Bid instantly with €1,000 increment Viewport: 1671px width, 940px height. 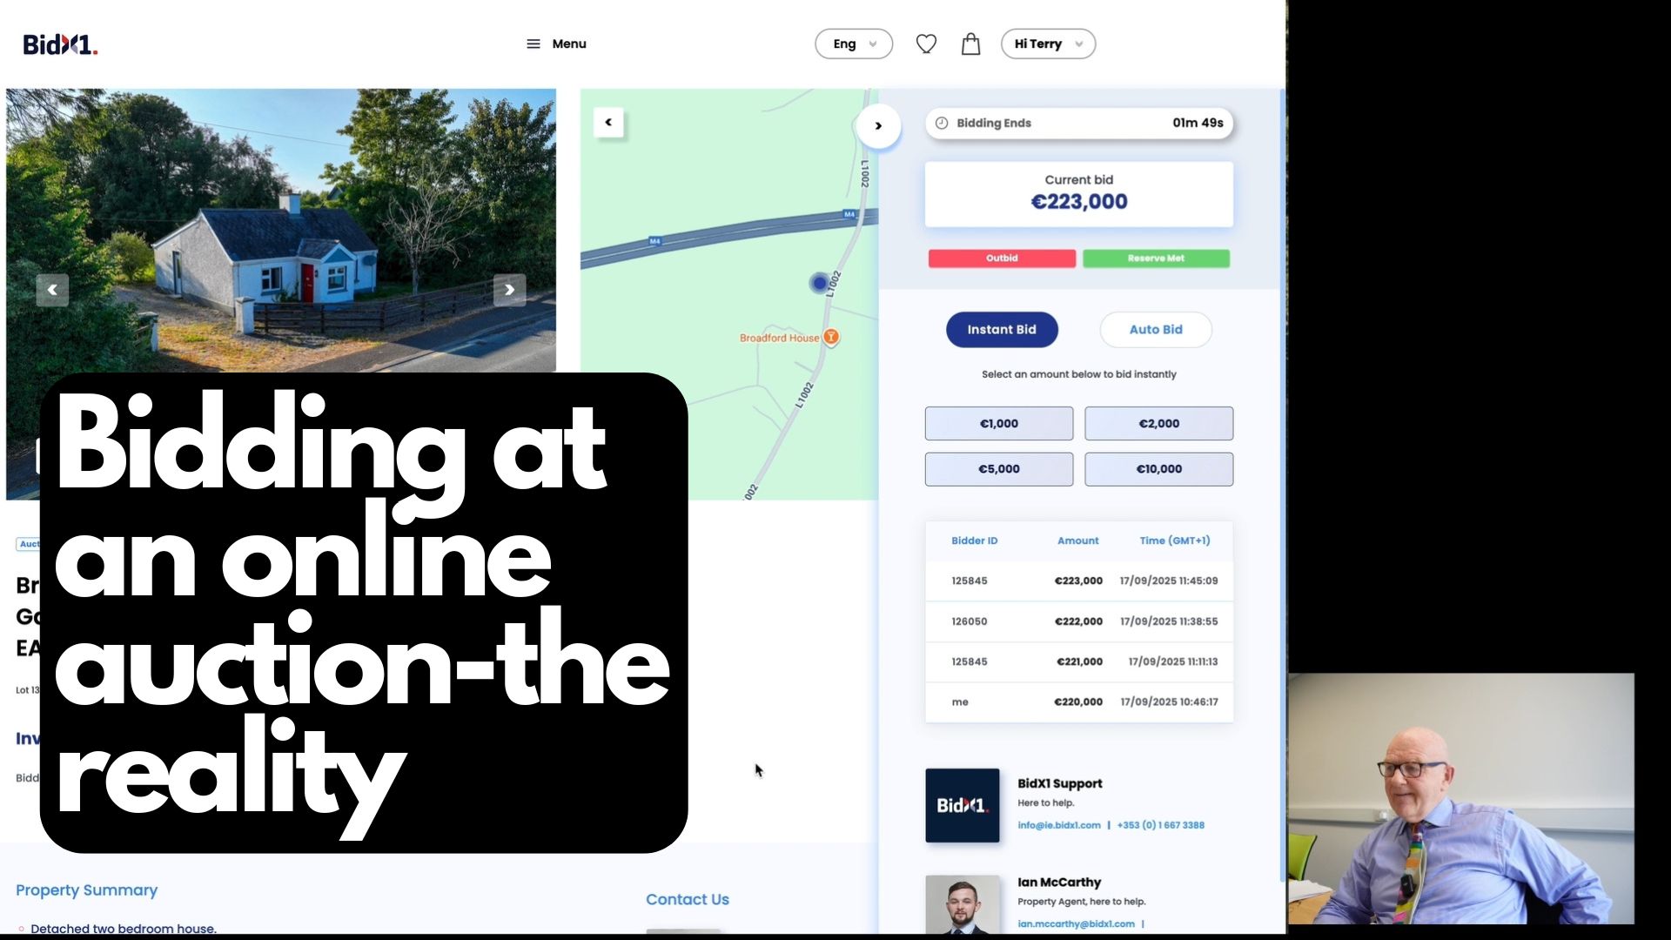click(x=999, y=423)
